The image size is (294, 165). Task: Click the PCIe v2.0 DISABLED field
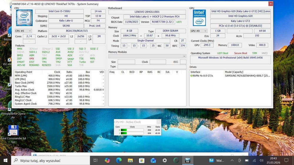click(240, 26)
